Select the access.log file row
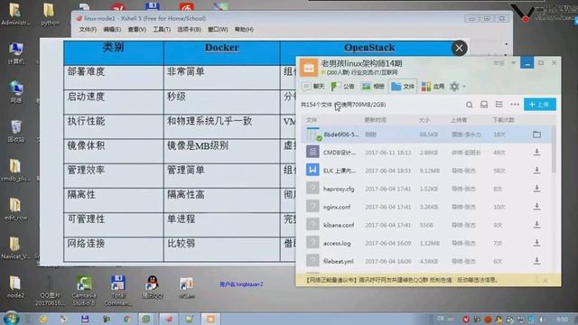Image resolution: width=578 pixels, height=325 pixels. pos(426,243)
